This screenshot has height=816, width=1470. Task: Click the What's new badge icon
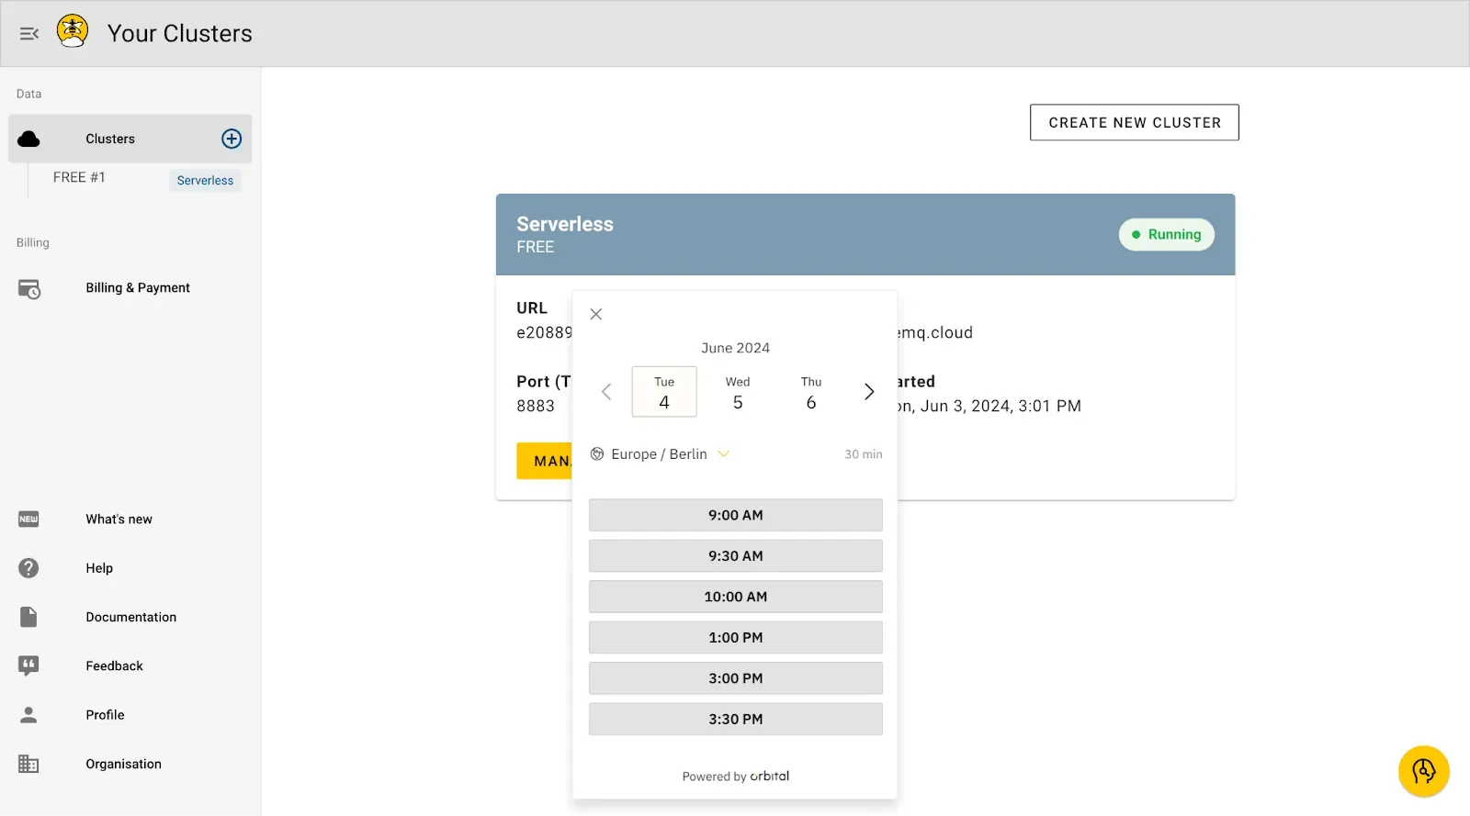pyautogui.click(x=28, y=520)
